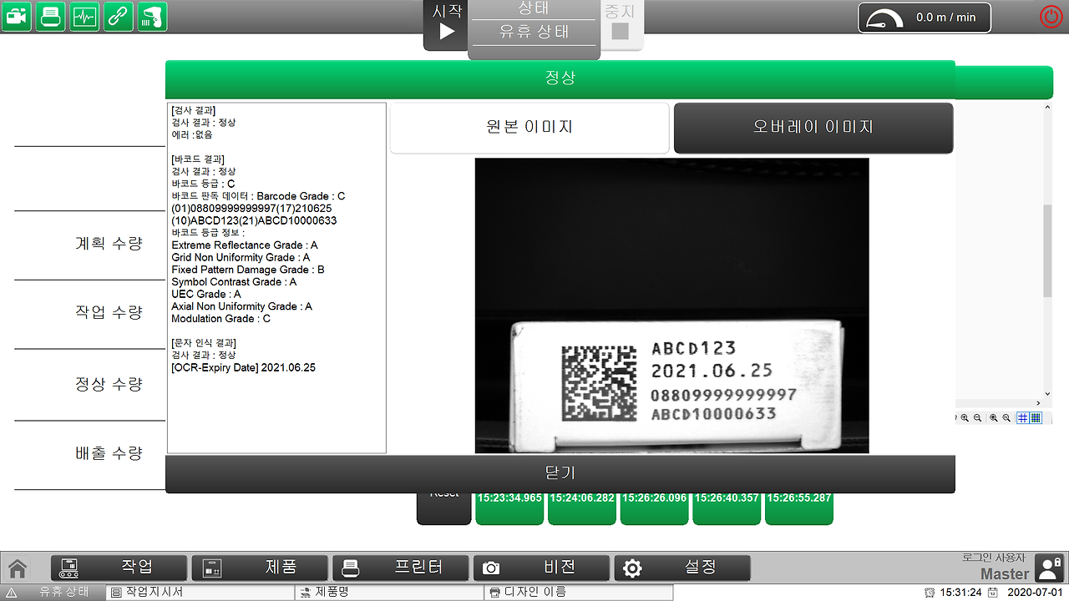Image resolution: width=1069 pixels, height=601 pixels.
Task: Click the "Grid Non Uniformity Grade : A" line
Action: (x=241, y=258)
